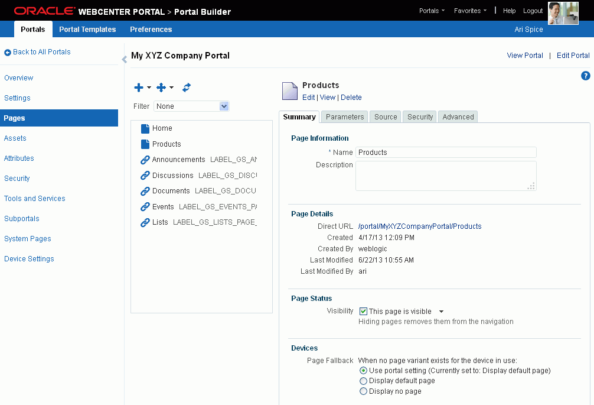Click the Discussions link icon

(x=145, y=176)
